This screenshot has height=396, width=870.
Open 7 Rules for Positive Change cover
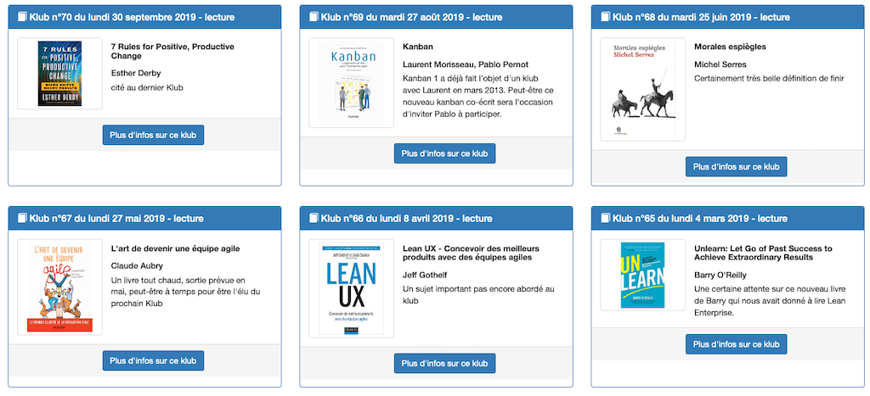click(60, 74)
